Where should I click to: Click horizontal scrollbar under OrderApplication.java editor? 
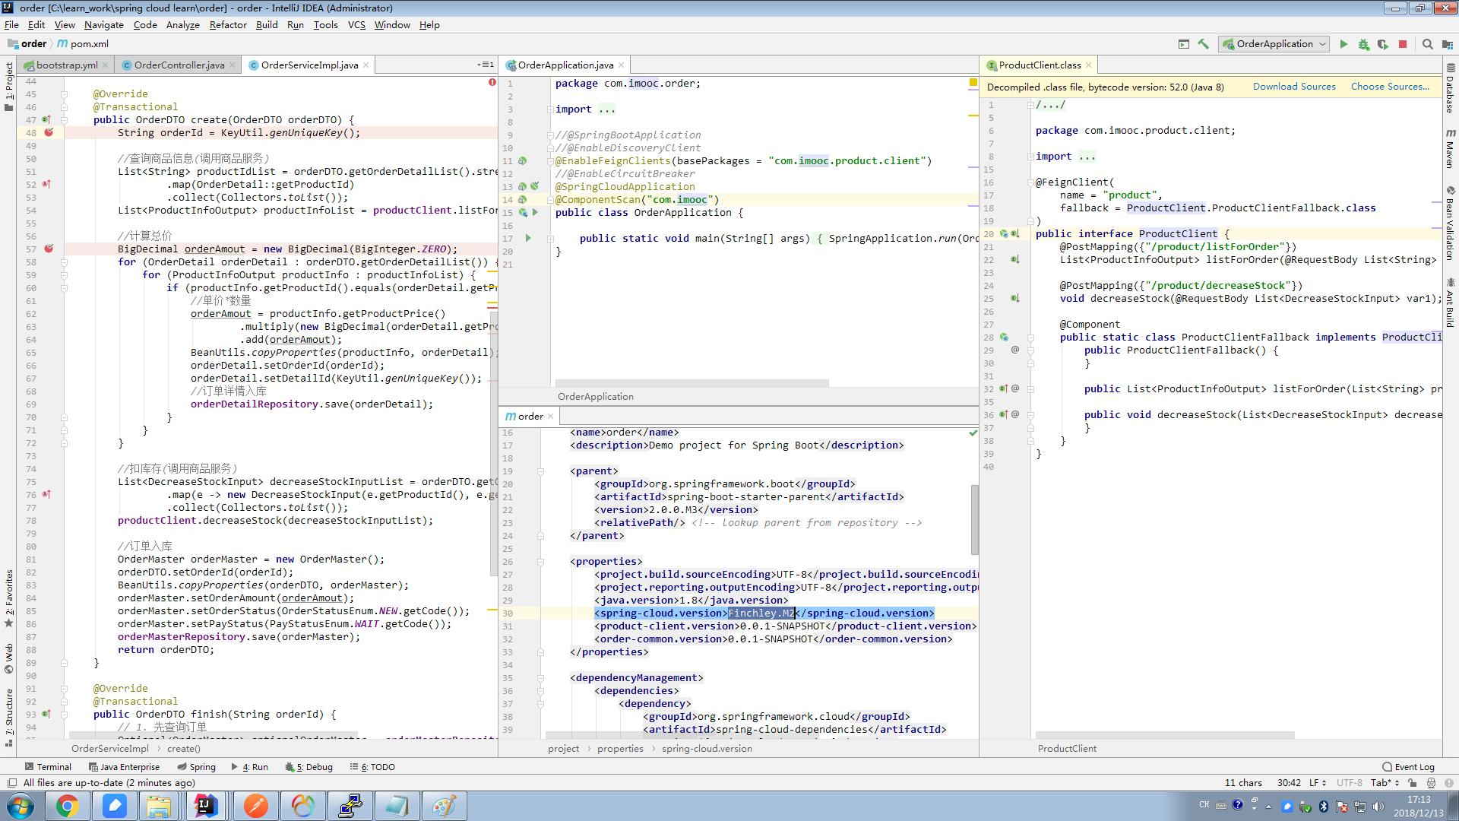(692, 384)
